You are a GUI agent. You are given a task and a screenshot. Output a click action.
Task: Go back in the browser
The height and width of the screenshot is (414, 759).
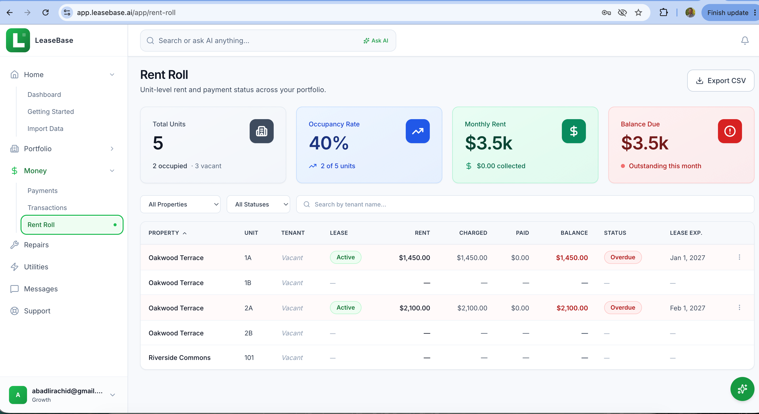click(x=10, y=12)
